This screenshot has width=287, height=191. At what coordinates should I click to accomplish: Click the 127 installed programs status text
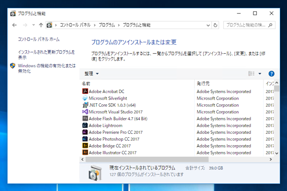[146, 174]
